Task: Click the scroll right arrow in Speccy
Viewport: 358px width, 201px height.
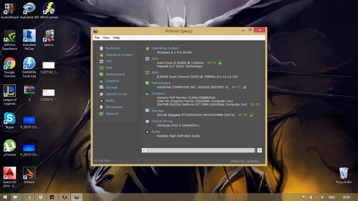Action: (x=259, y=150)
